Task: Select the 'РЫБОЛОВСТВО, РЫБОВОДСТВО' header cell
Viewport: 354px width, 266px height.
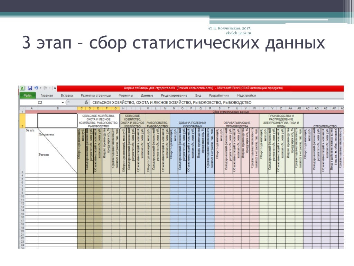Action: pos(157,121)
